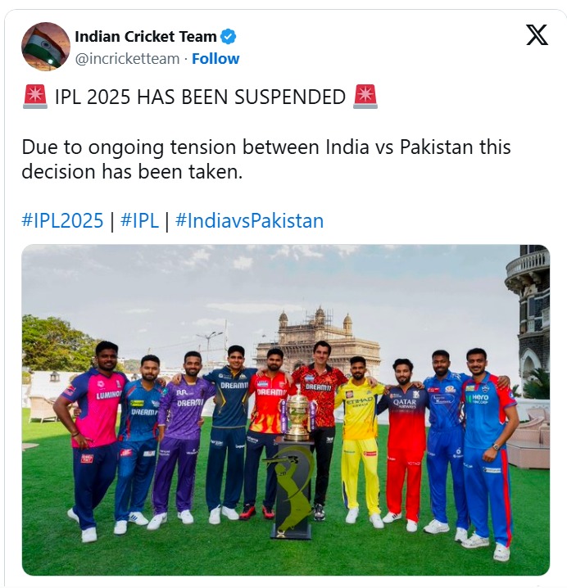Open the #IPL2025 hashtag
This screenshot has height=588, width=567.
pos(62,220)
